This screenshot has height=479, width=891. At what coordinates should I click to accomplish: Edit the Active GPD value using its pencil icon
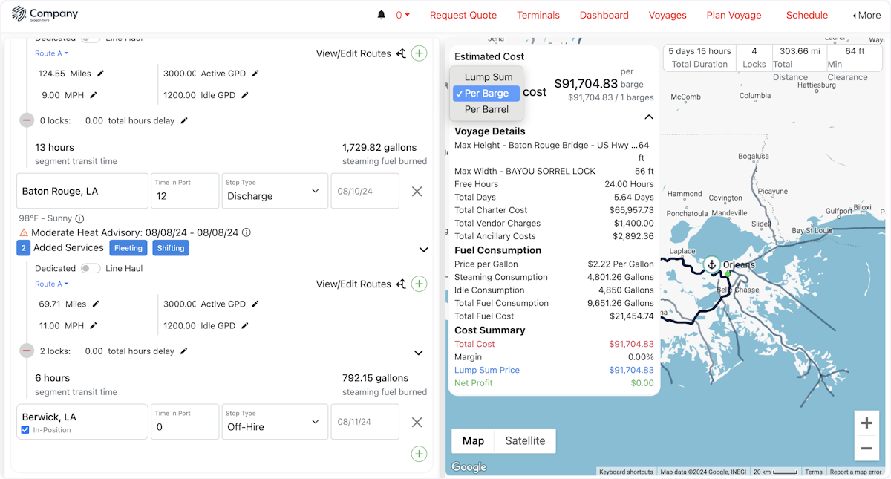[255, 74]
